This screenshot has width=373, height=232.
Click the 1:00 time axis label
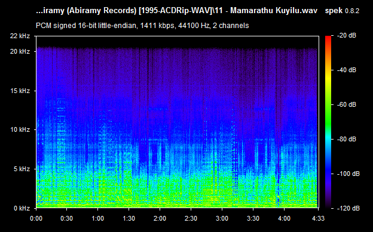[x=97, y=218]
